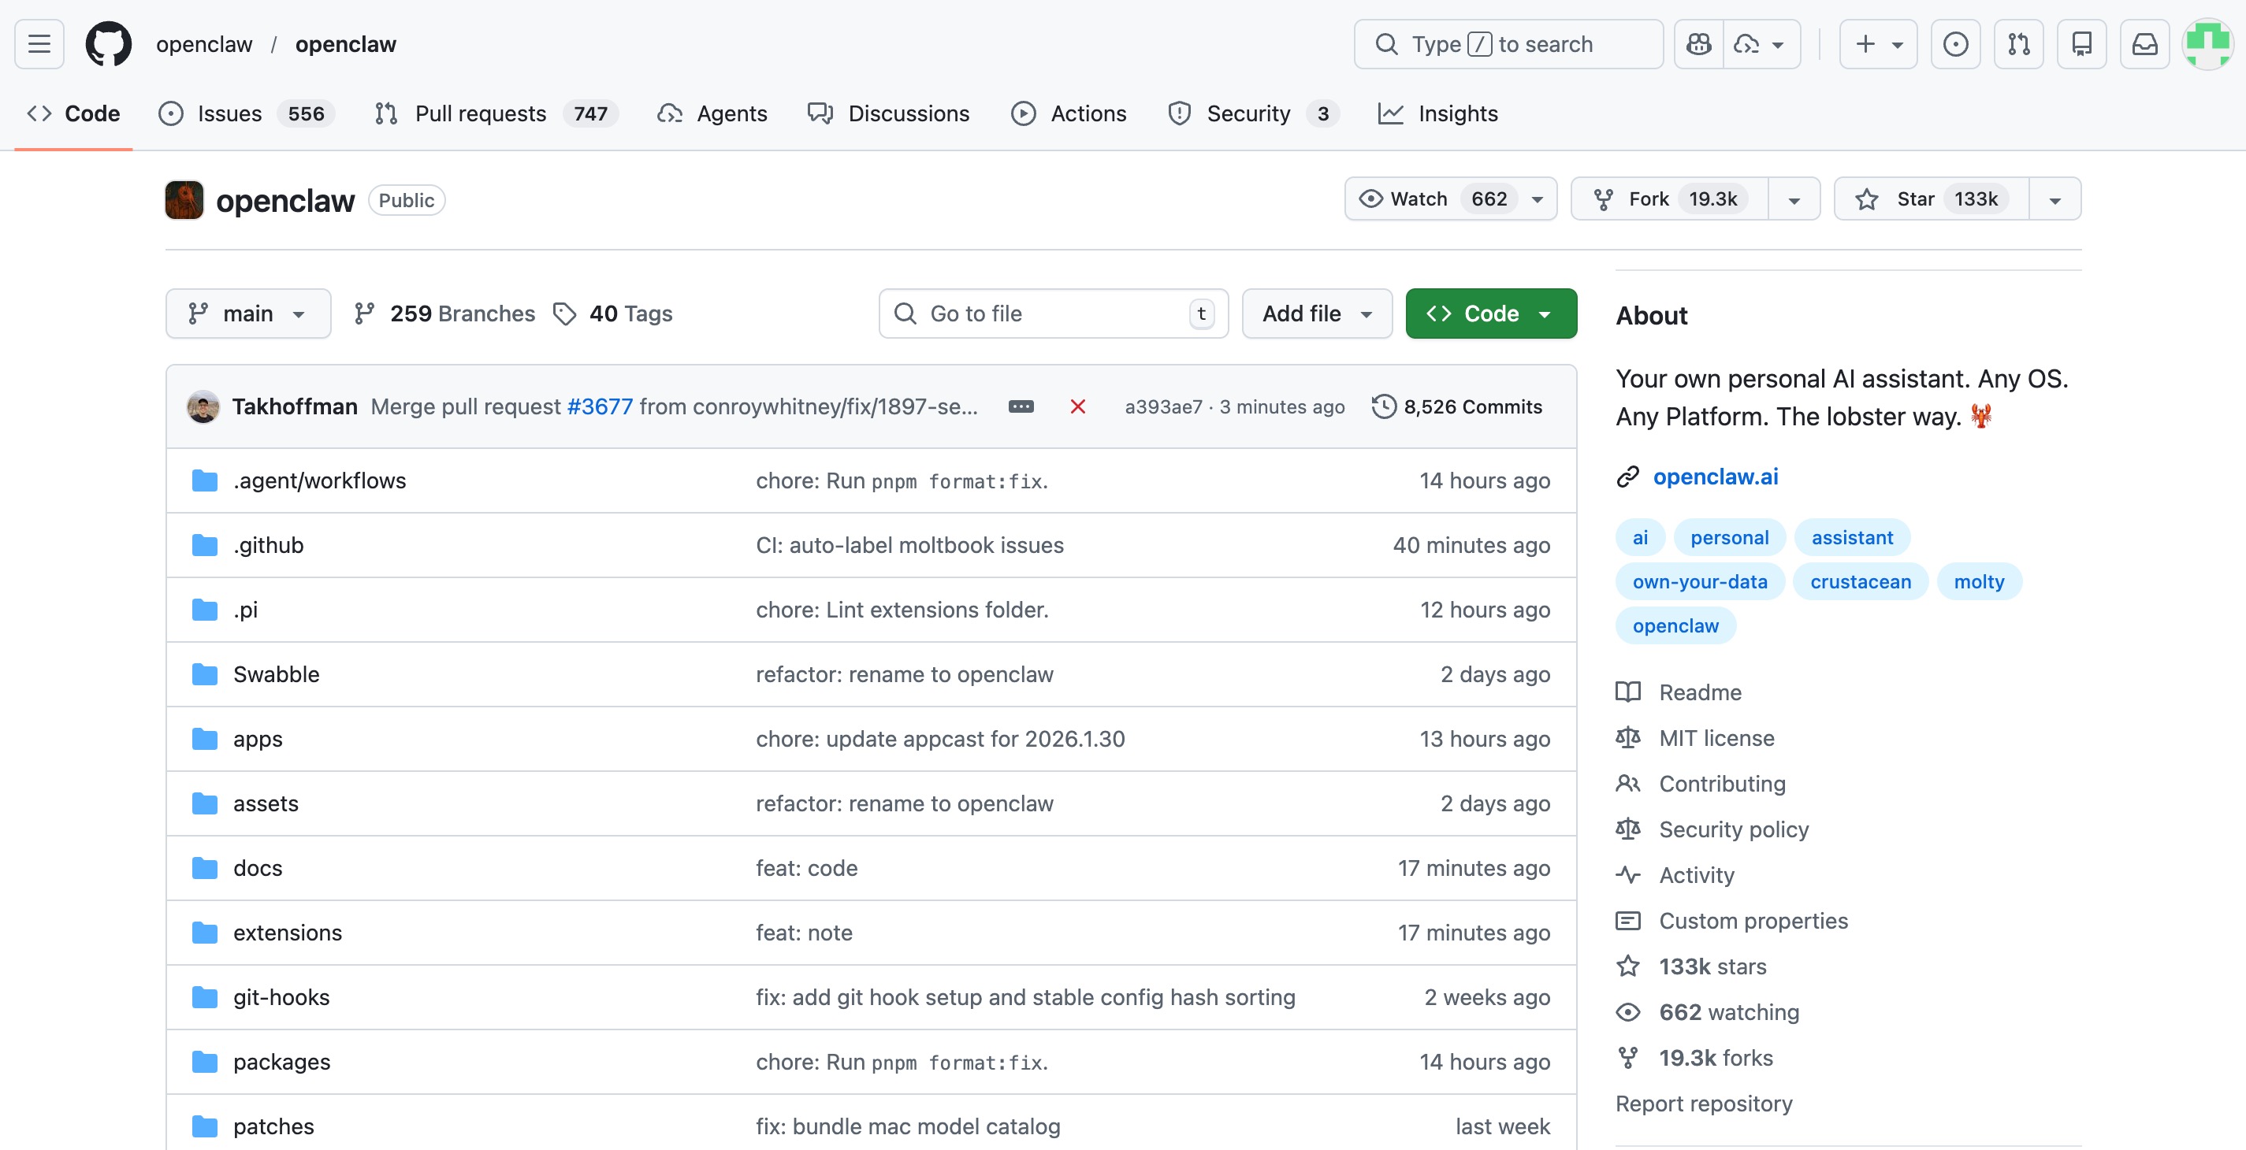Expand the main branch selector
The image size is (2246, 1150).
click(247, 313)
